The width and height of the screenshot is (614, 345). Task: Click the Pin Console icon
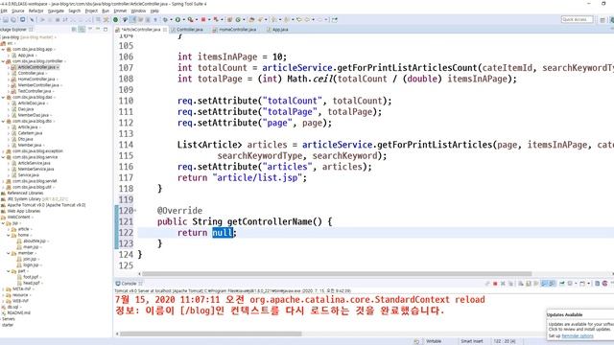[562, 284]
